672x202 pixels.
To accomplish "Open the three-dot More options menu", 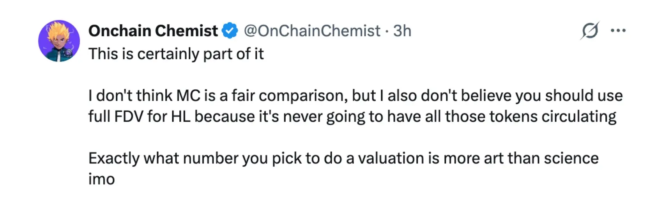I will (618, 30).
